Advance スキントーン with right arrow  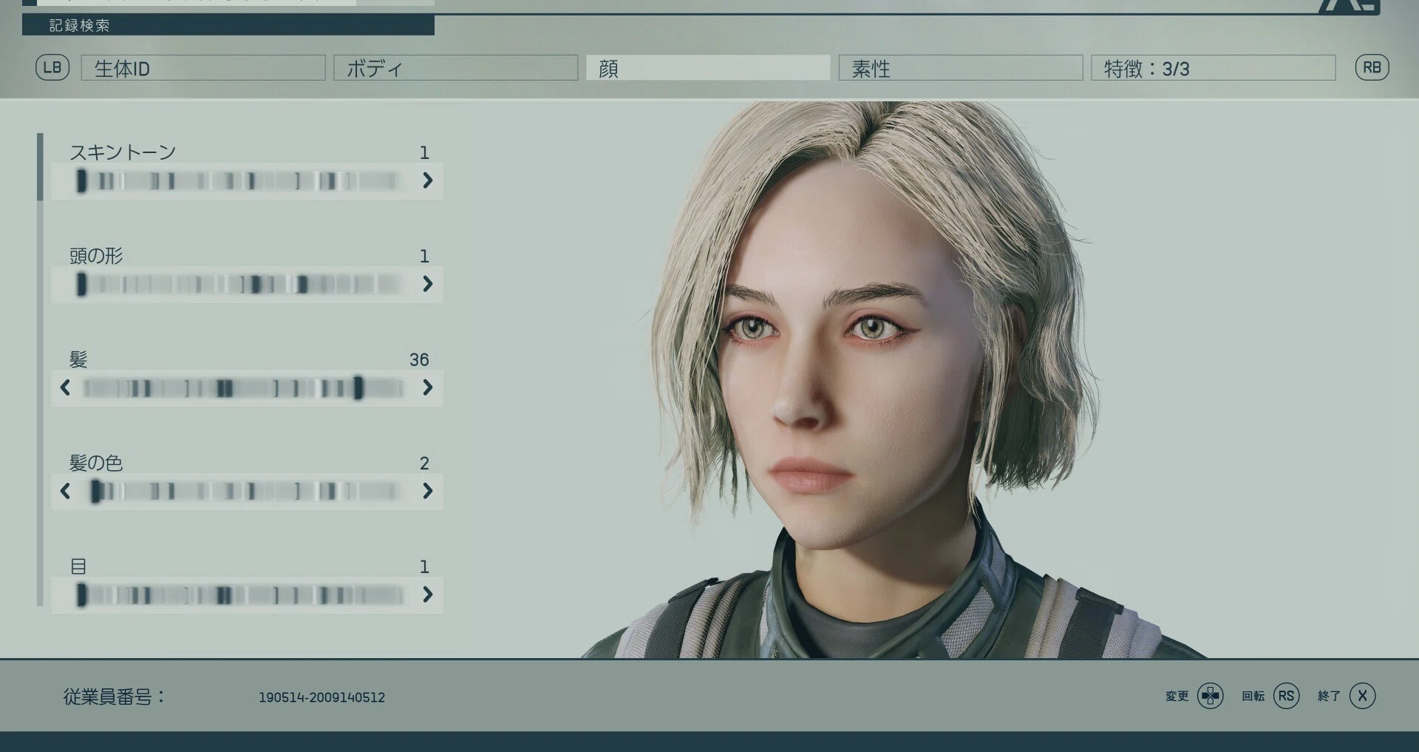click(x=427, y=180)
